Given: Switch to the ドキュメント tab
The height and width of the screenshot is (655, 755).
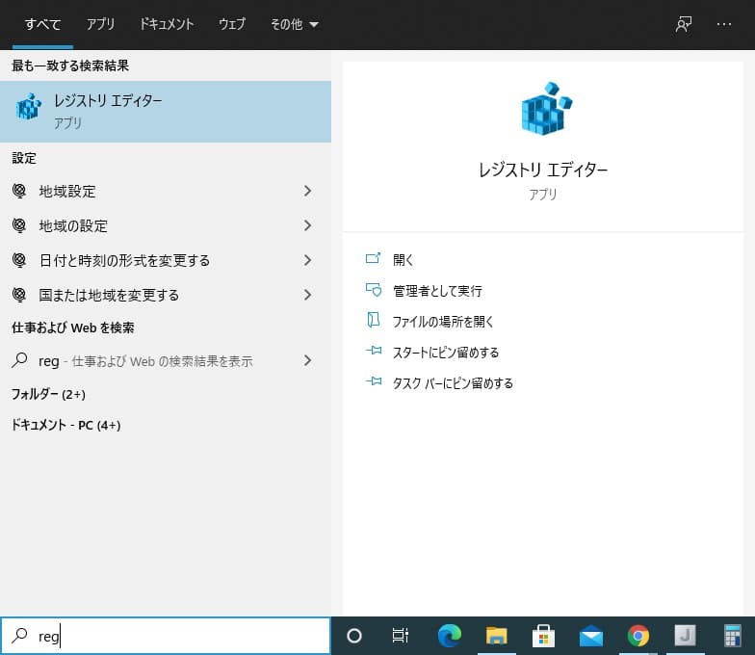Looking at the screenshot, I should 166,24.
